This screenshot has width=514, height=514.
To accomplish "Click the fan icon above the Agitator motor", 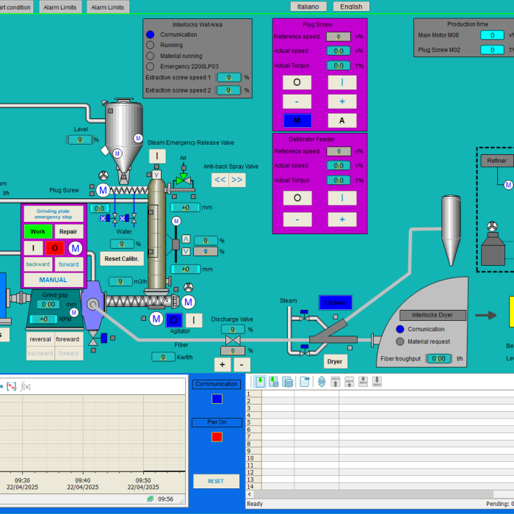I will pos(189,288).
